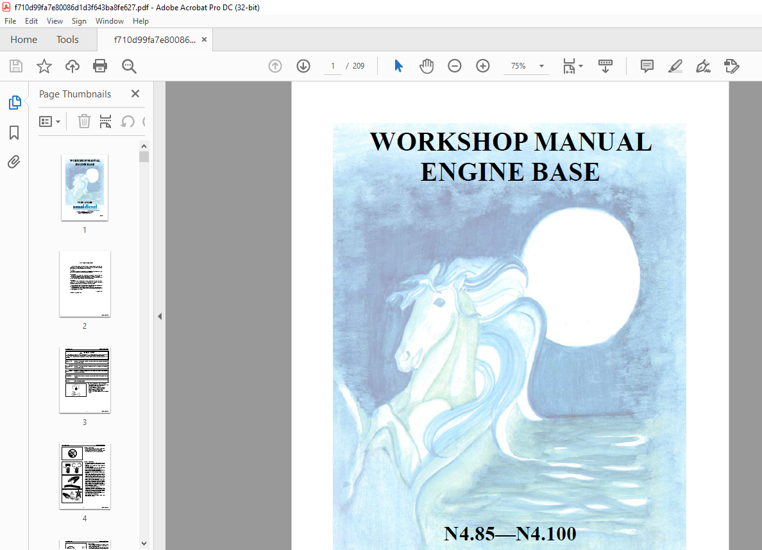Go to next page arrow
The image size is (762, 550).
tap(303, 66)
